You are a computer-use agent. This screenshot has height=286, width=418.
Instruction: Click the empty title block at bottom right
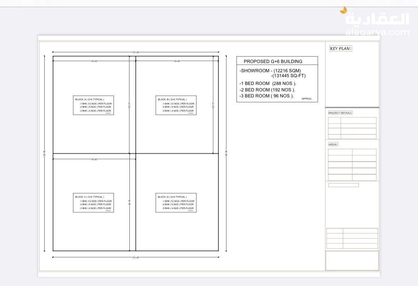point(352,260)
